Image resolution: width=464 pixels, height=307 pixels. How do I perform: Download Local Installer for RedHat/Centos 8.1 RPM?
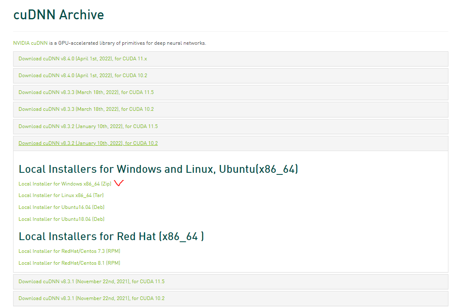click(x=69, y=263)
